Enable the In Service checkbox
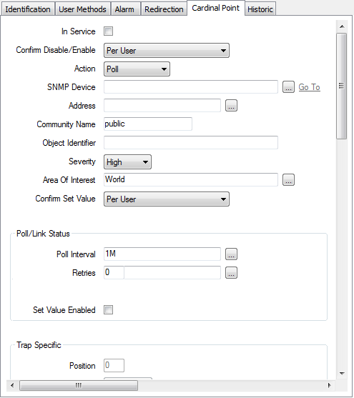Screen dimensions: 354x398 [x=108, y=31]
